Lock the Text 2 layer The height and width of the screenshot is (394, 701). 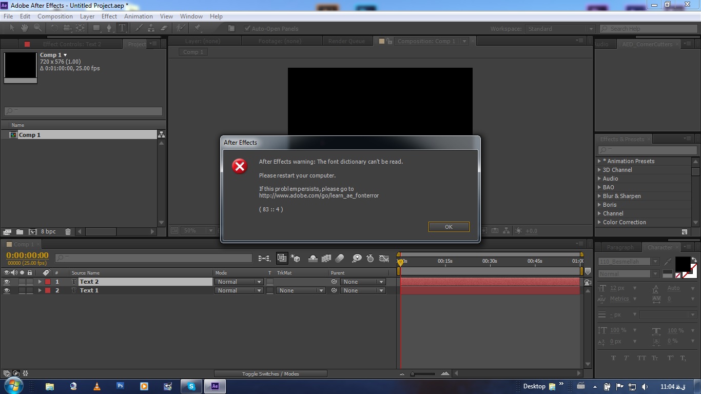pyautogui.click(x=30, y=282)
